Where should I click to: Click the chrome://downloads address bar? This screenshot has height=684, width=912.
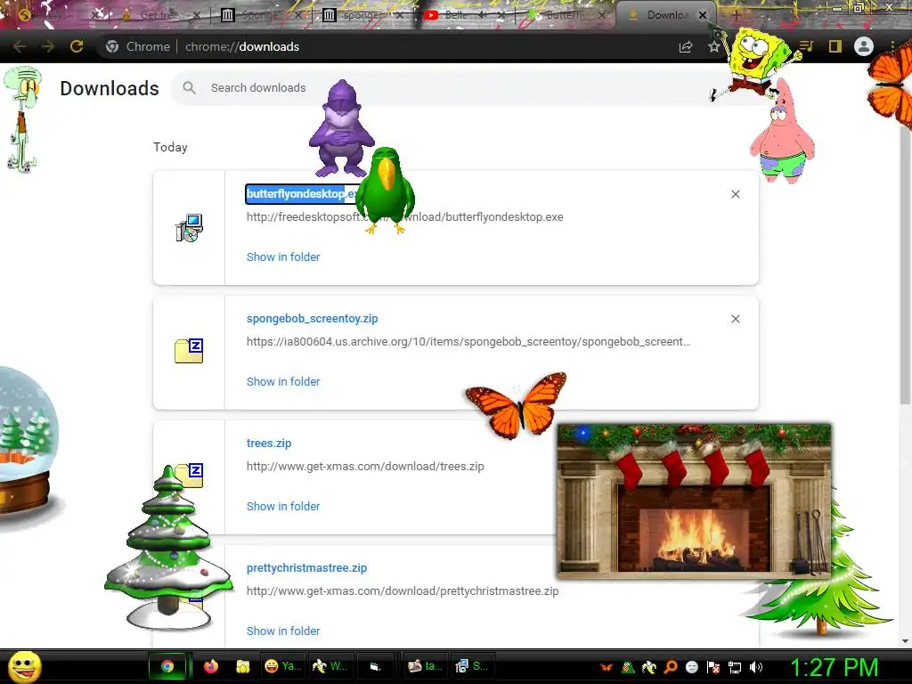[x=242, y=46]
